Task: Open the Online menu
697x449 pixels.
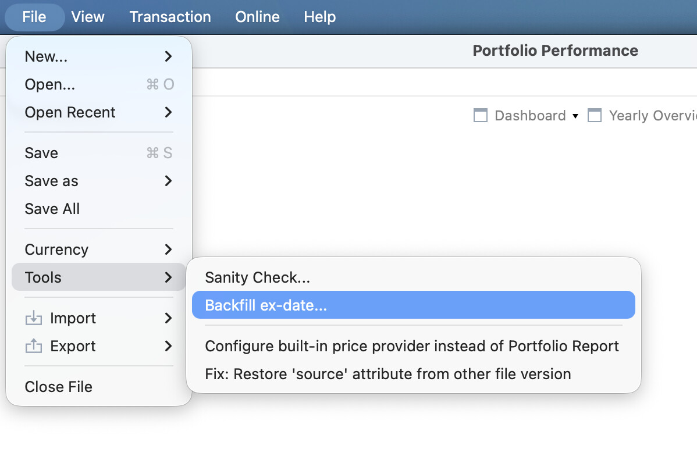Action: [x=257, y=17]
